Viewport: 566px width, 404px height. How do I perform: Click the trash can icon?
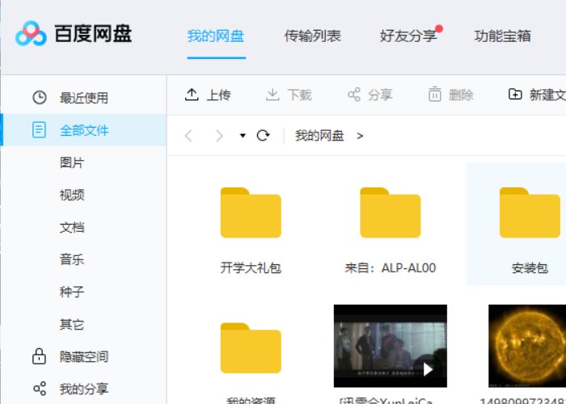435,95
